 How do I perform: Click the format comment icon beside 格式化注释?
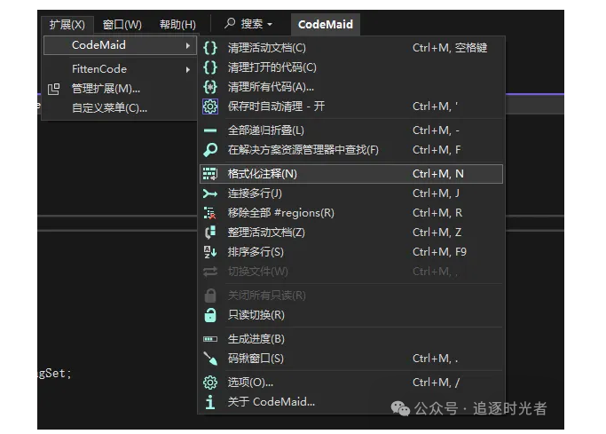click(x=210, y=174)
